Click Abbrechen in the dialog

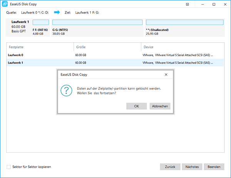click(160, 106)
